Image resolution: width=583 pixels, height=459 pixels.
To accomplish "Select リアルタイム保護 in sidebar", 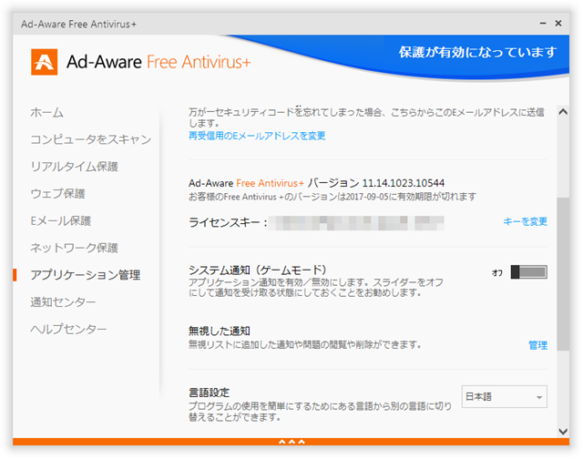I will pos(75,167).
